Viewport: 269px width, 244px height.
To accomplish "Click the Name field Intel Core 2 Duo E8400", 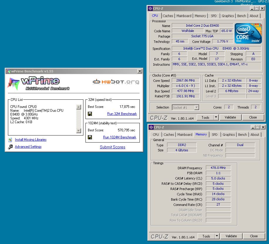I will 202,26.
